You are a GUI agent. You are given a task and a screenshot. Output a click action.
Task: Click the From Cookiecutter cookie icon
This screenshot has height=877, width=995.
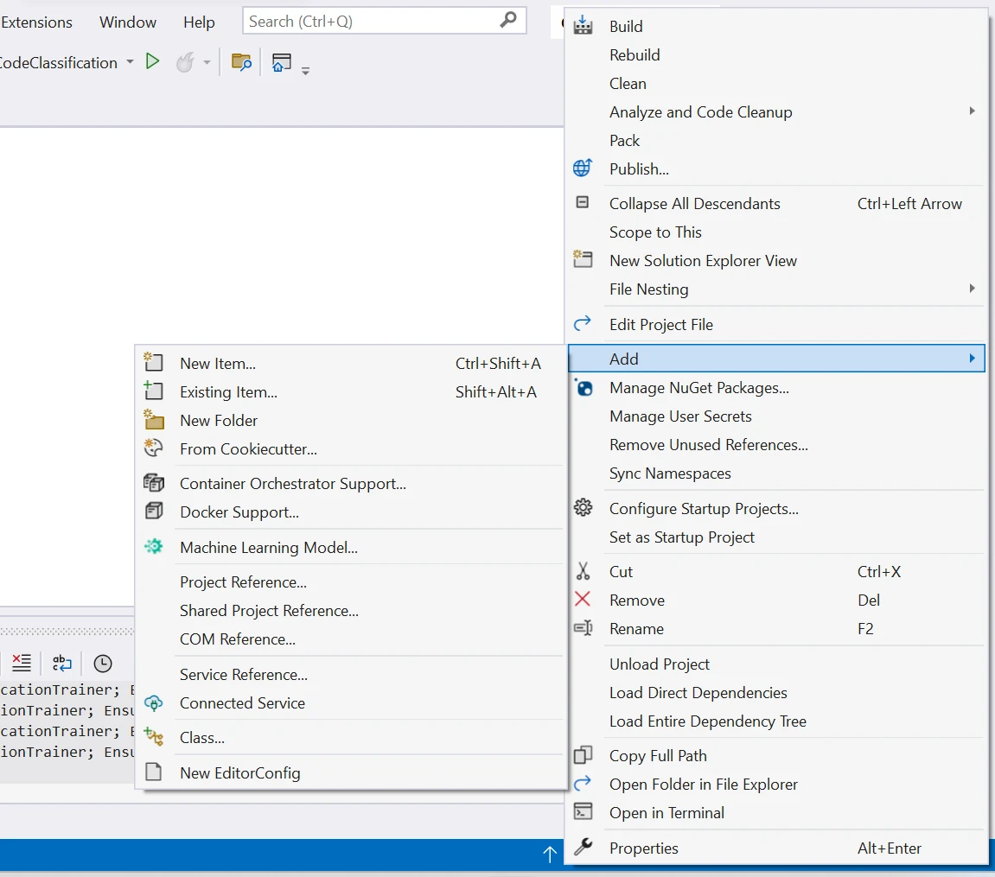point(154,448)
